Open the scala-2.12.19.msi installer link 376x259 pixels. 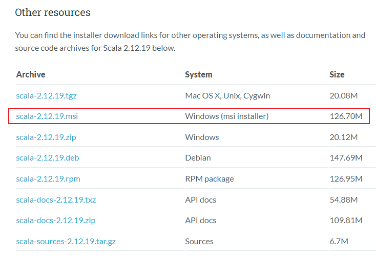coord(47,116)
